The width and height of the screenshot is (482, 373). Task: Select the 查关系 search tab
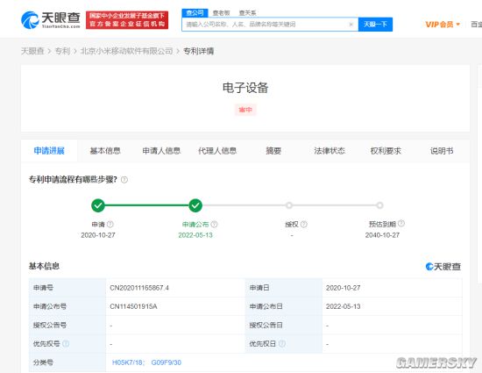click(x=247, y=13)
